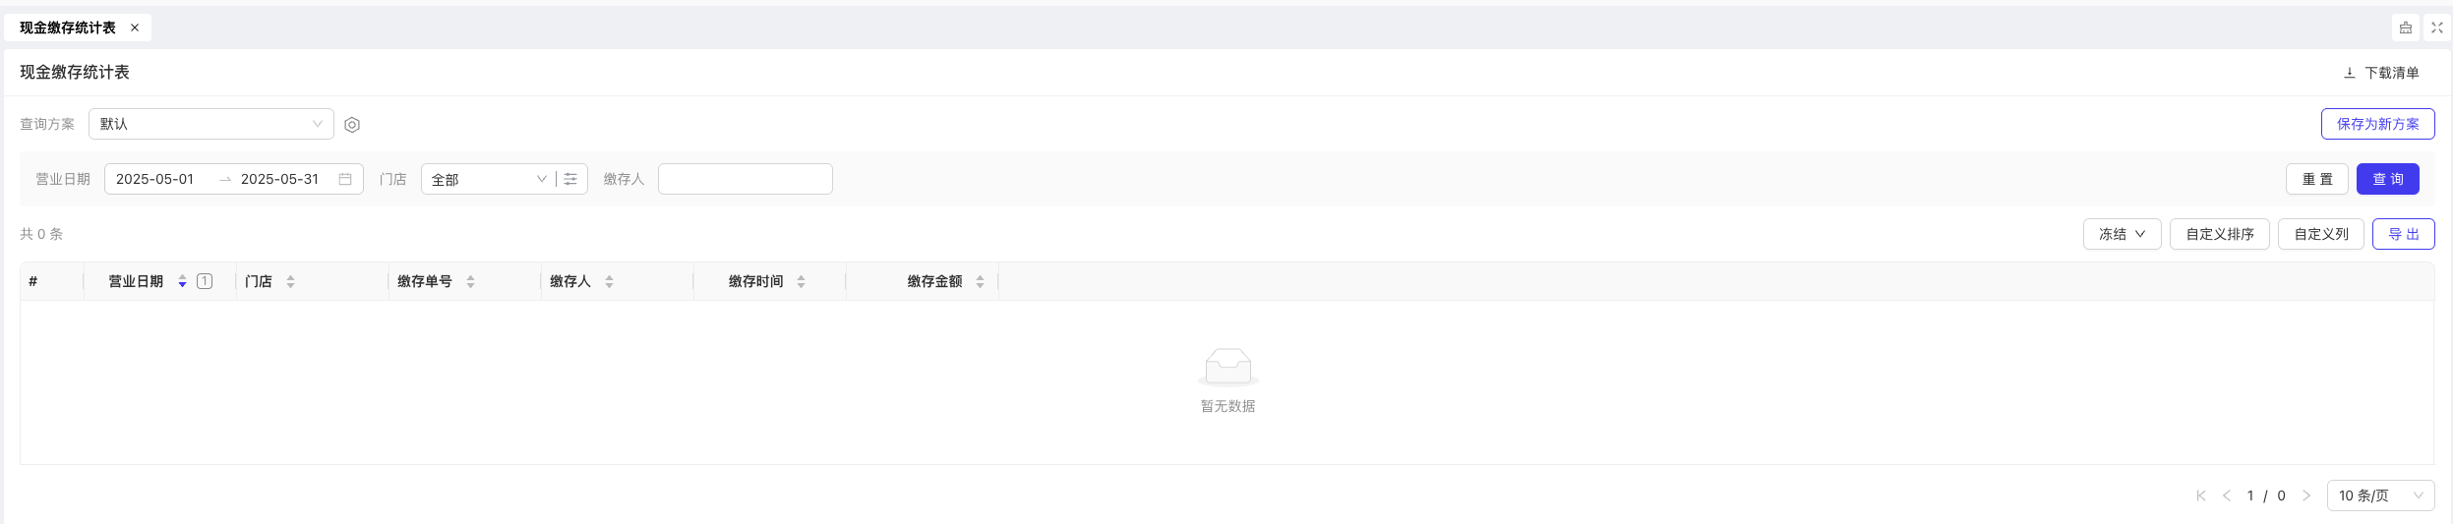The image size is (2453, 524).
Task: Click the print icon at top right
Action: 2406,28
